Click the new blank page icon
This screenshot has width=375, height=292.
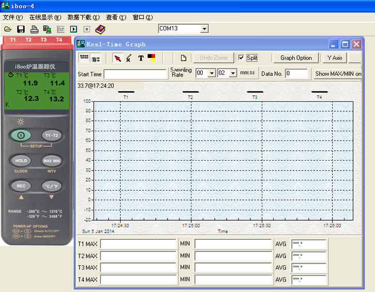click(183, 58)
